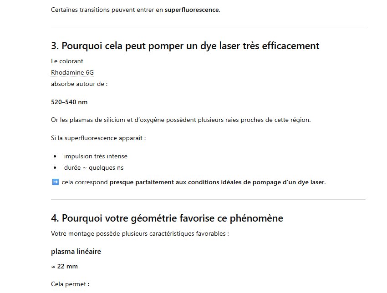Screen dimensions: 387x293
Task: Click the text "Certaines transitions peuvent entrer en"
Action: coord(107,10)
